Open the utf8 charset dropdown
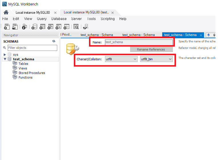The image size is (218, 160). point(121,59)
